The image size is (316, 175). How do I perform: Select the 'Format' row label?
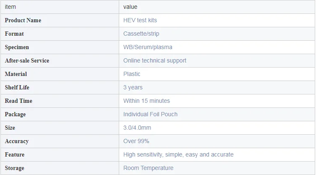pyautogui.click(x=14, y=34)
